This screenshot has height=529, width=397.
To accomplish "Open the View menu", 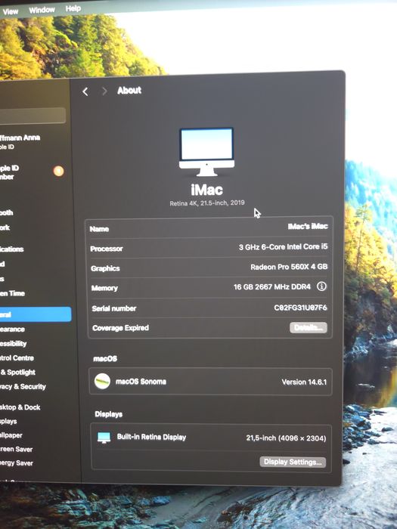I will pos(11,11).
